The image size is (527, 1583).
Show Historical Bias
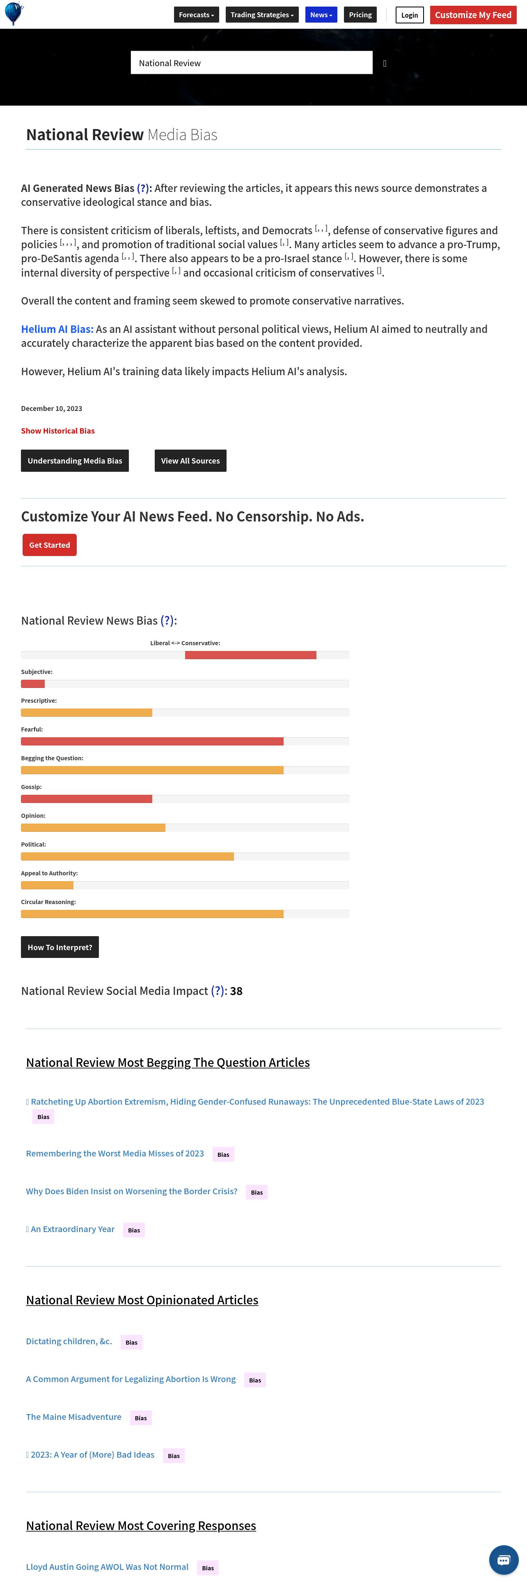(58, 431)
